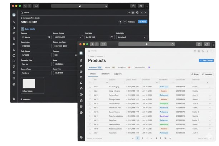The width and height of the screenshot is (219, 146).
Task: Select the Discontinued 15 tab
Action: [x=142, y=68]
